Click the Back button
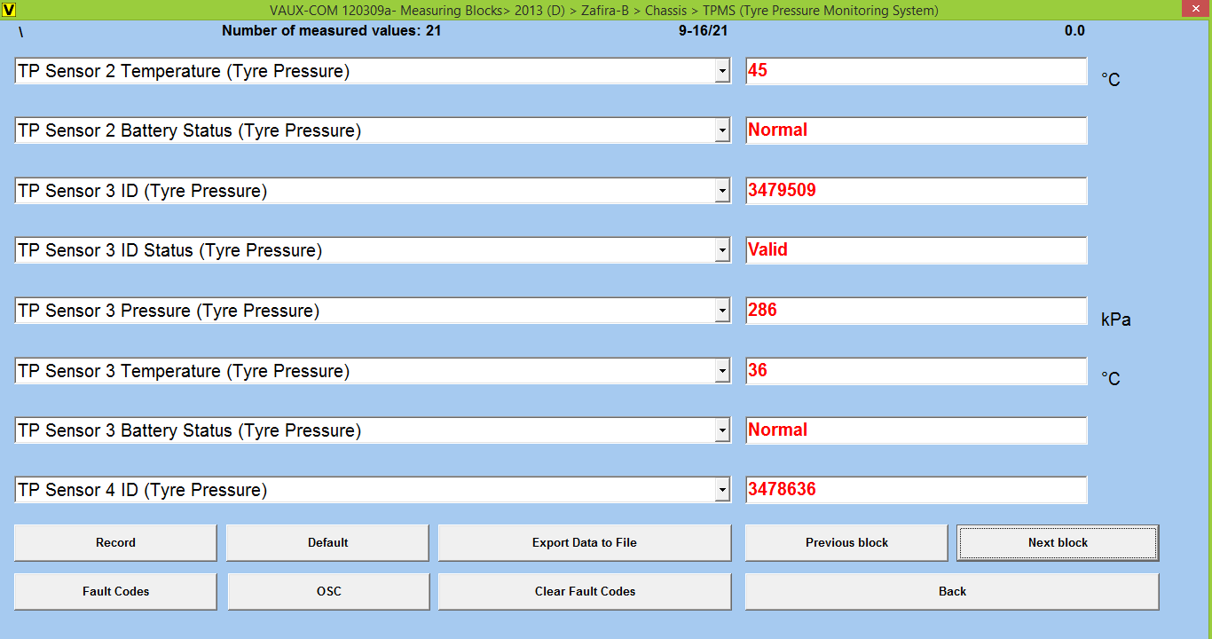This screenshot has width=1212, height=639. tap(952, 592)
